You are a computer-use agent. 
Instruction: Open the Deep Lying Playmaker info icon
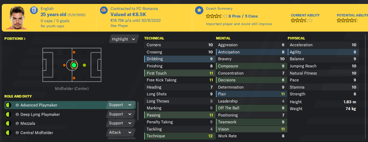coord(17,114)
